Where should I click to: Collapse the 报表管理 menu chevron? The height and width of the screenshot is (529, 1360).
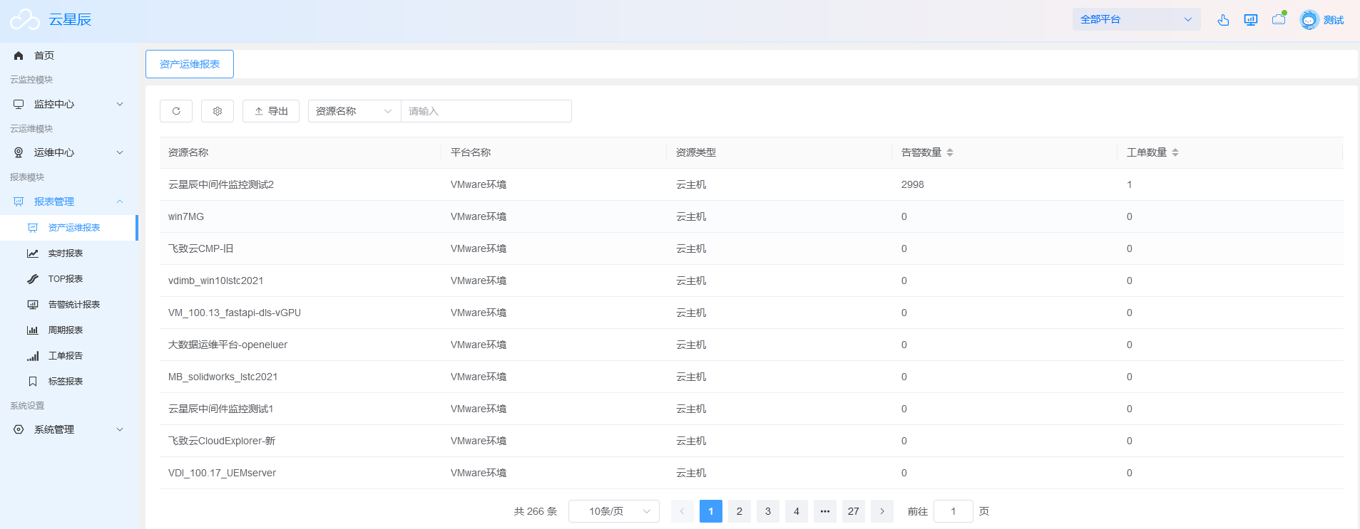(x=120, y=201)
